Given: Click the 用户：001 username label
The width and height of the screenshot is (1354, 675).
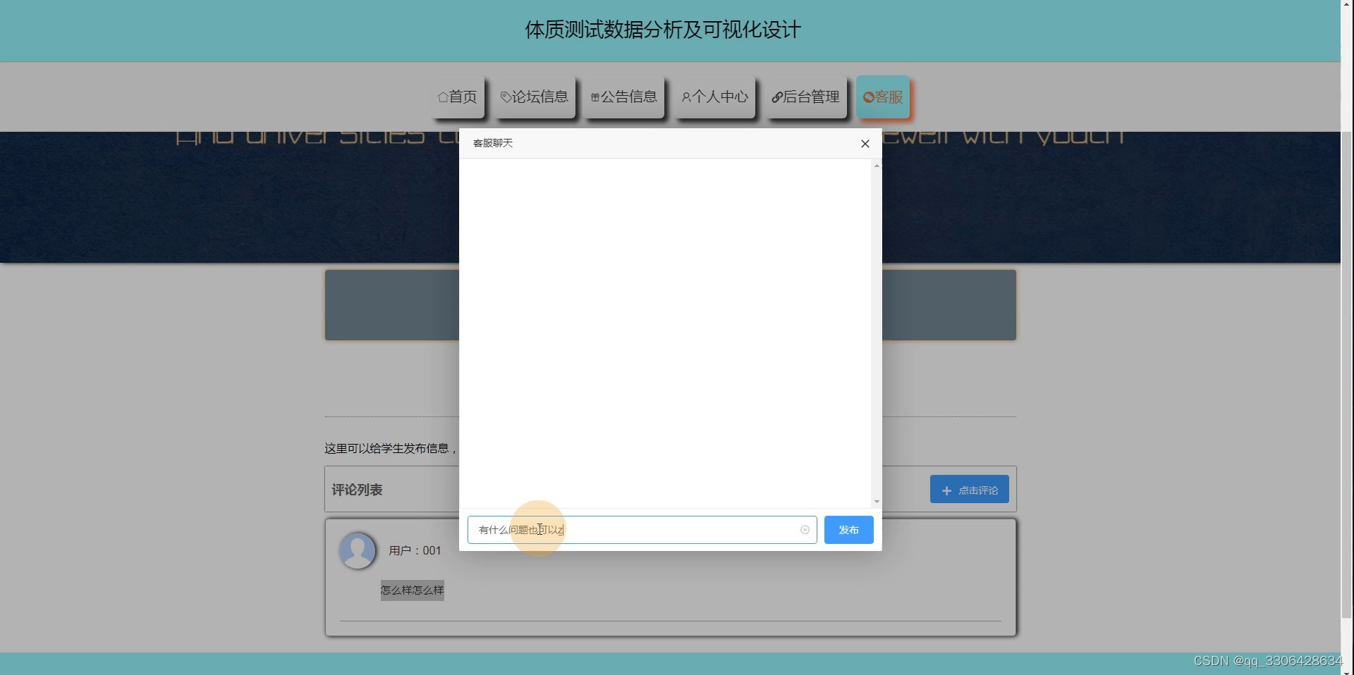Looking at the screenshot, I should (x=415, y=550).
